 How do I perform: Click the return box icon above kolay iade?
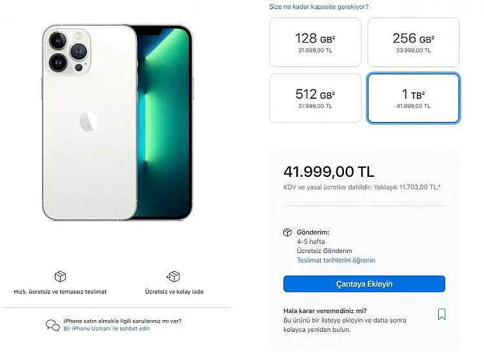(174, 276)
